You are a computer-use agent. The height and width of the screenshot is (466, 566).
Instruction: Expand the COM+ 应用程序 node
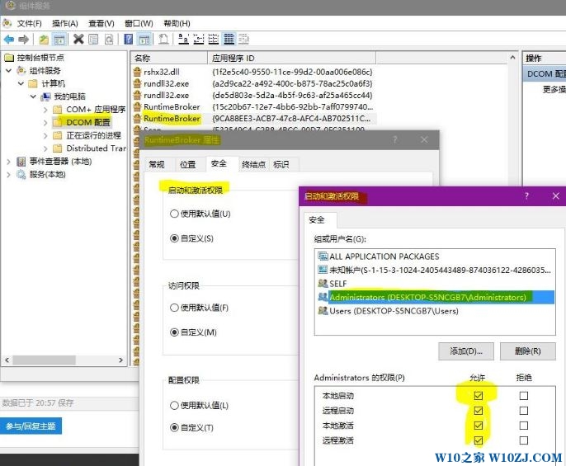(x=45, y=110)
